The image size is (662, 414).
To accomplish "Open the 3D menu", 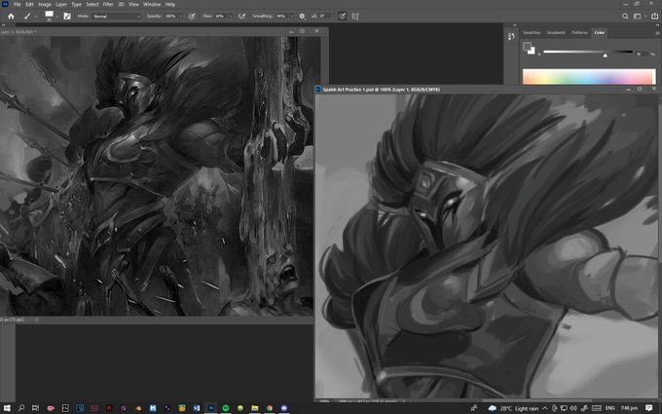I will (x=121, y=4).
